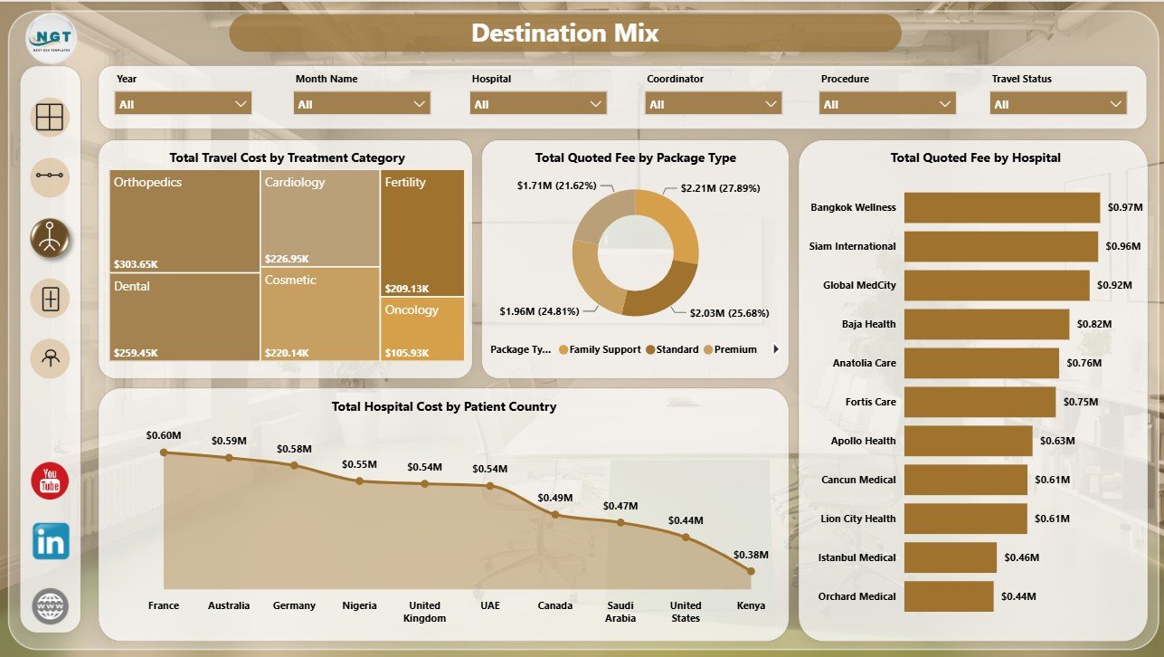Screen dimensions: 1164x657
Task: Click the $303.65K Orthopedics value
Action: coord(136,263)
